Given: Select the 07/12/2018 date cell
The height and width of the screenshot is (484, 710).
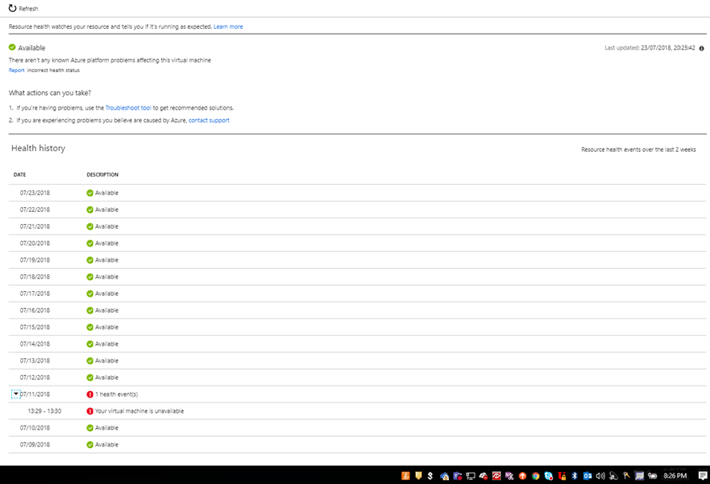Looking at the screenshot, I should (35, 377).
